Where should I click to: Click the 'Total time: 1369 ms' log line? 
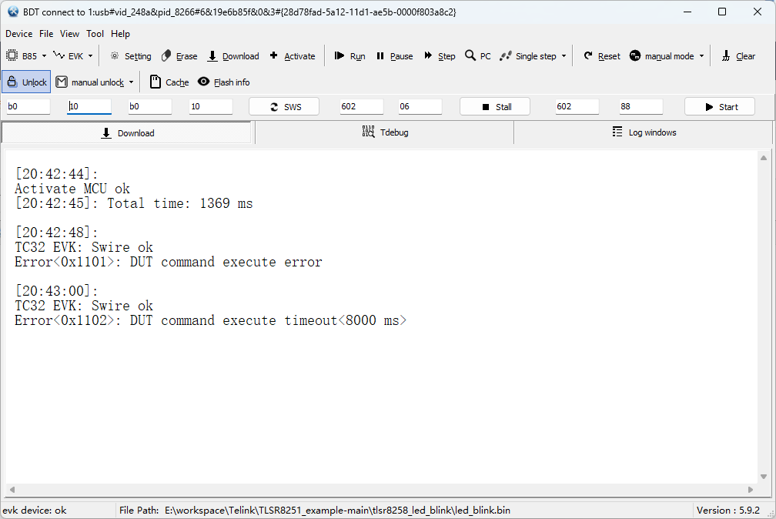[x=180, y=203]
